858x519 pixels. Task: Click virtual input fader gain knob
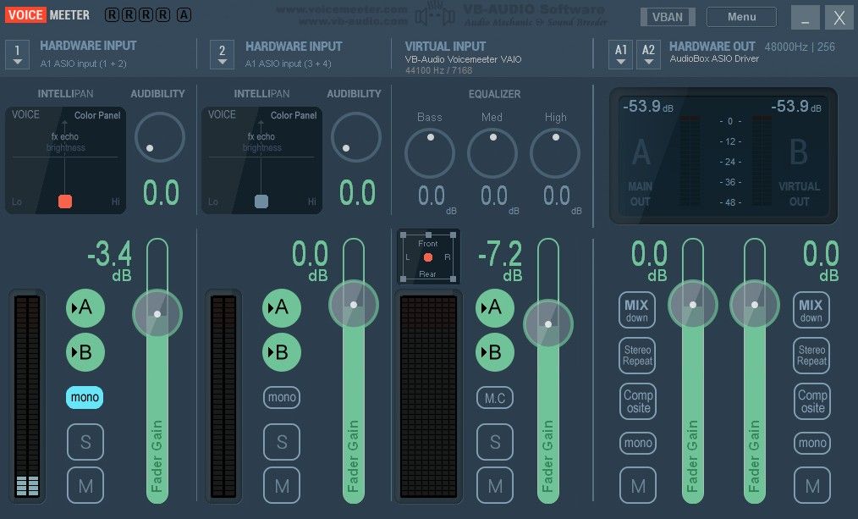click(x=548, y=324)
